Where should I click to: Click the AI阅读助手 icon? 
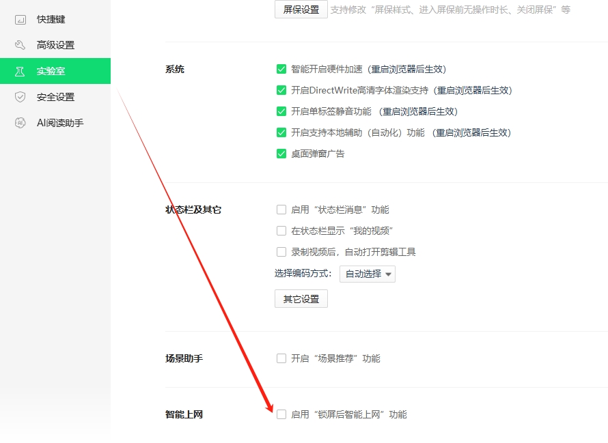pos(20,123)
